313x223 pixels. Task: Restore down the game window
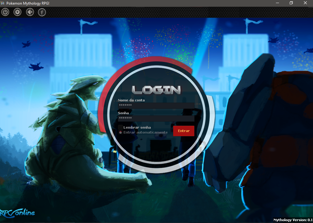(x=291, y=3)
